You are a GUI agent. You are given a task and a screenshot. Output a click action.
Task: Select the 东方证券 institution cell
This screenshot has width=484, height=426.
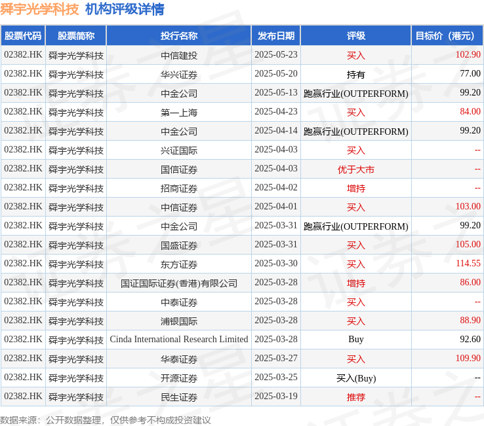point(179,264)
